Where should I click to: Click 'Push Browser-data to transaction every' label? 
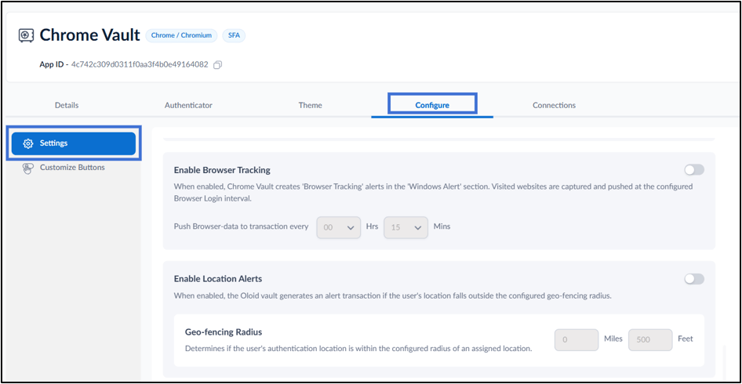click(x=241, y=226)
